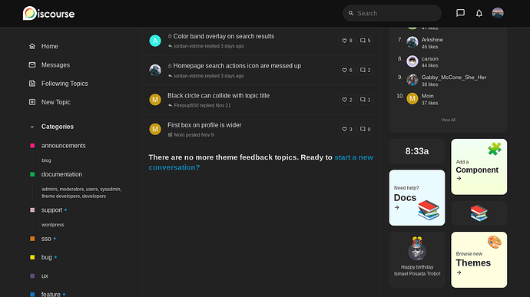Open the notifications bell

[479, 13]
